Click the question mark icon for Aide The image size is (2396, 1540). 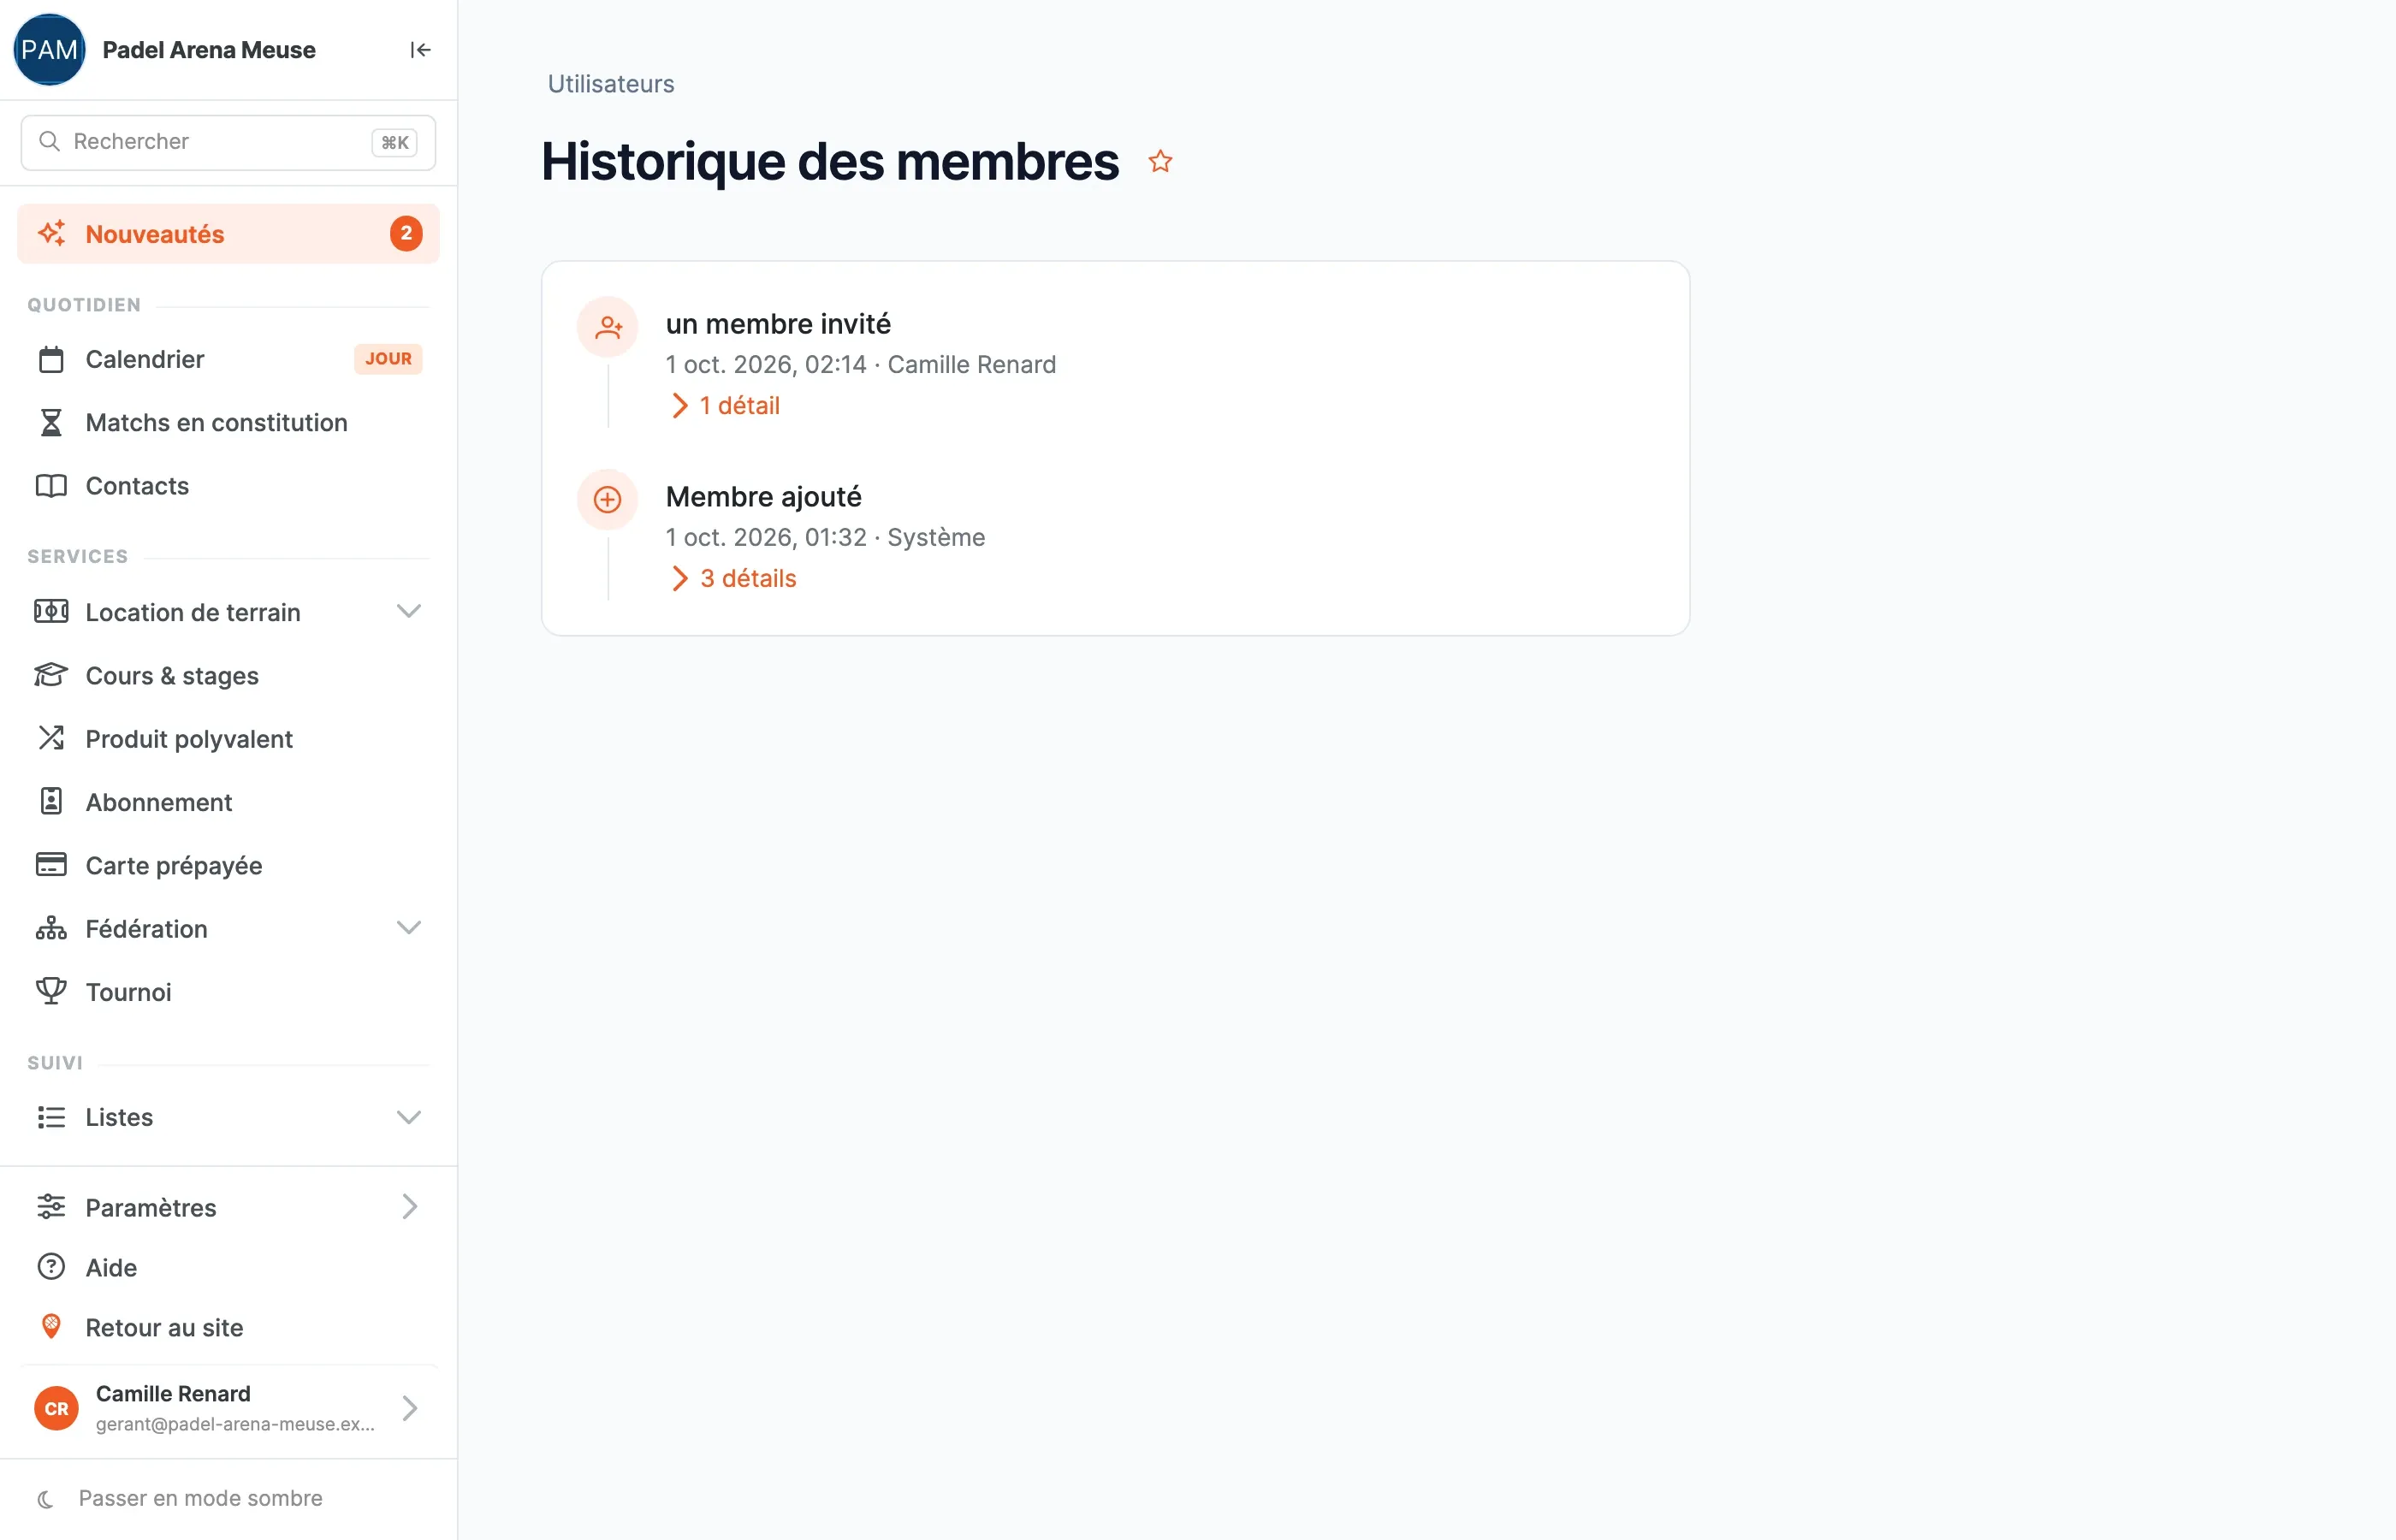click(51, 1267)
